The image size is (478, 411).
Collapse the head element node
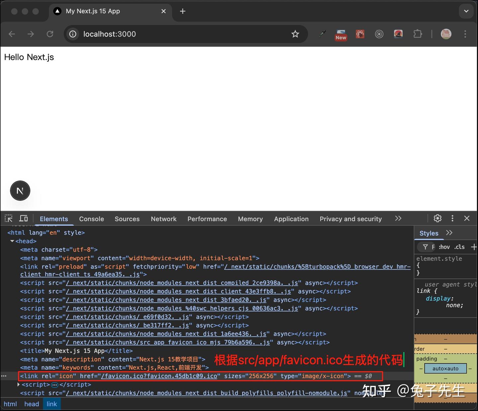12,241
